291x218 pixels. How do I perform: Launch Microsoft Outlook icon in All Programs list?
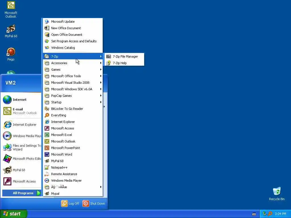[x=47, y=141]
